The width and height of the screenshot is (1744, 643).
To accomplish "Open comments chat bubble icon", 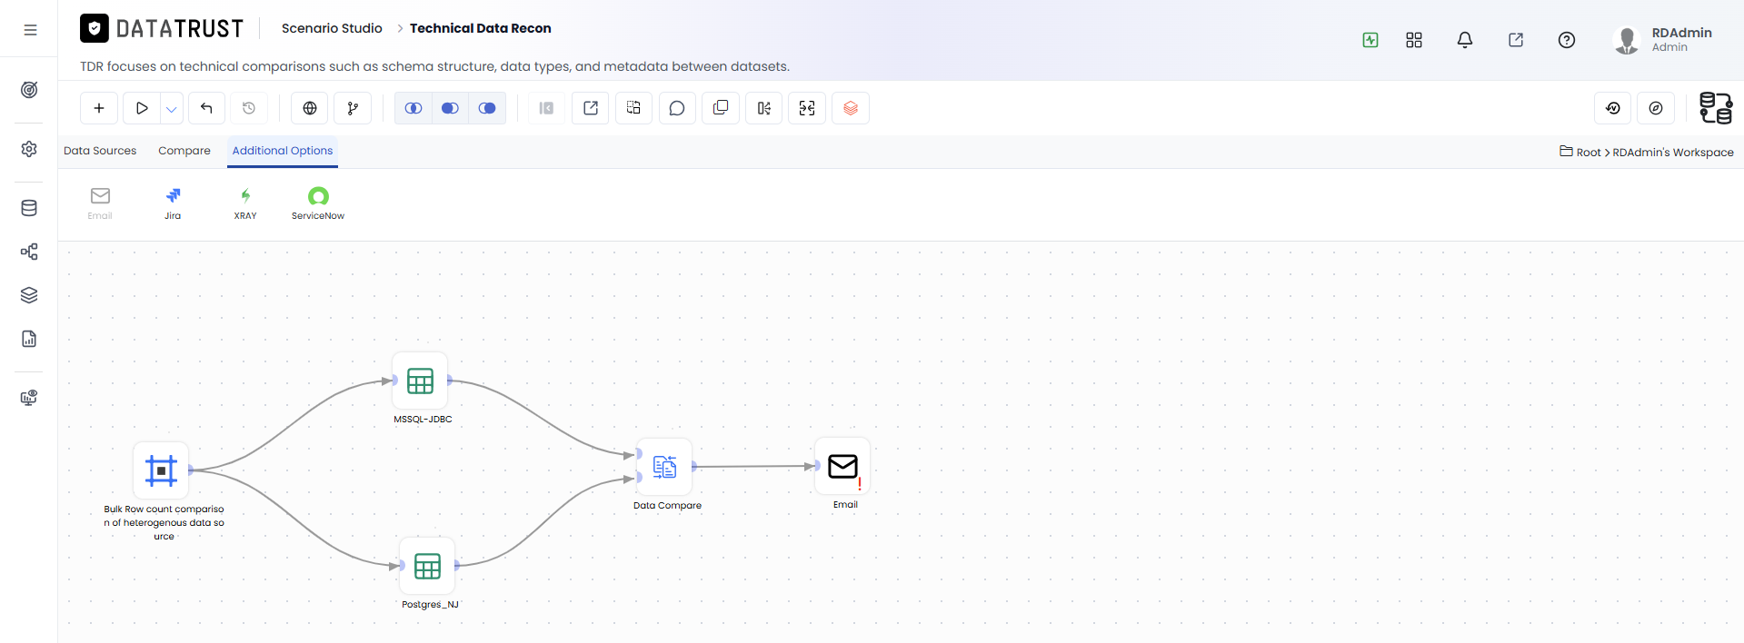I will (x=677, y=108).
